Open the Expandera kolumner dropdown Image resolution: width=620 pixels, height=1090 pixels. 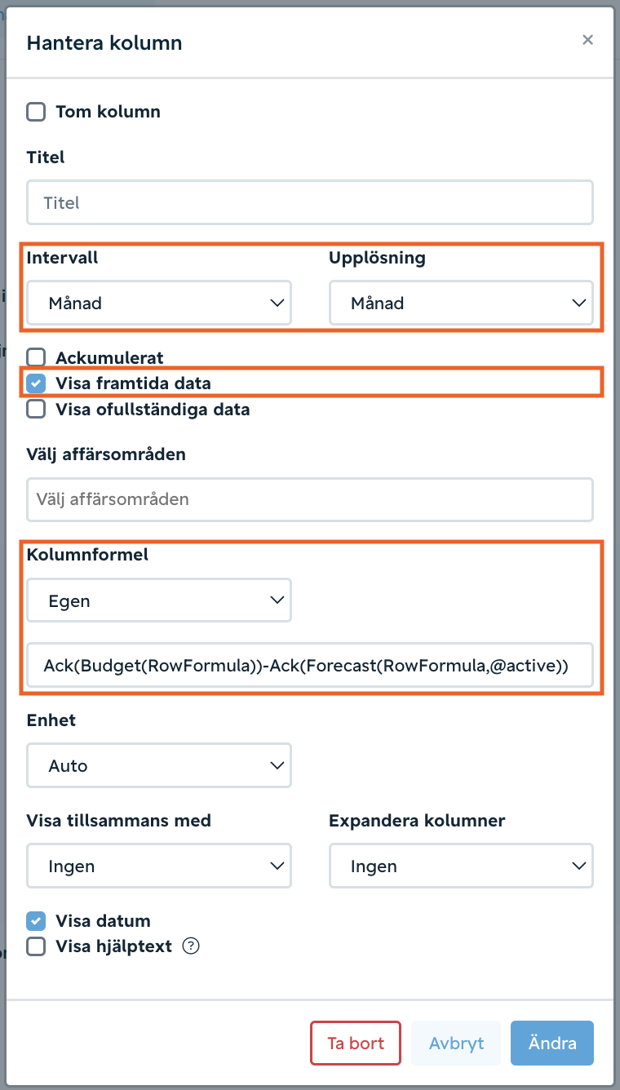[461, 866]
